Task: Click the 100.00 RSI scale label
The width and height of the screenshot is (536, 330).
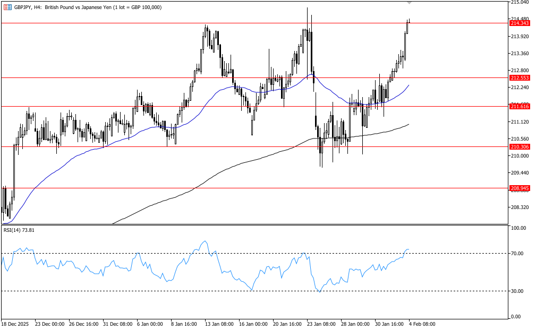Action: [517, 228]
